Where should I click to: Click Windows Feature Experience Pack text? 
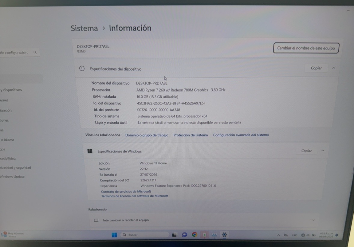point(178,186)
